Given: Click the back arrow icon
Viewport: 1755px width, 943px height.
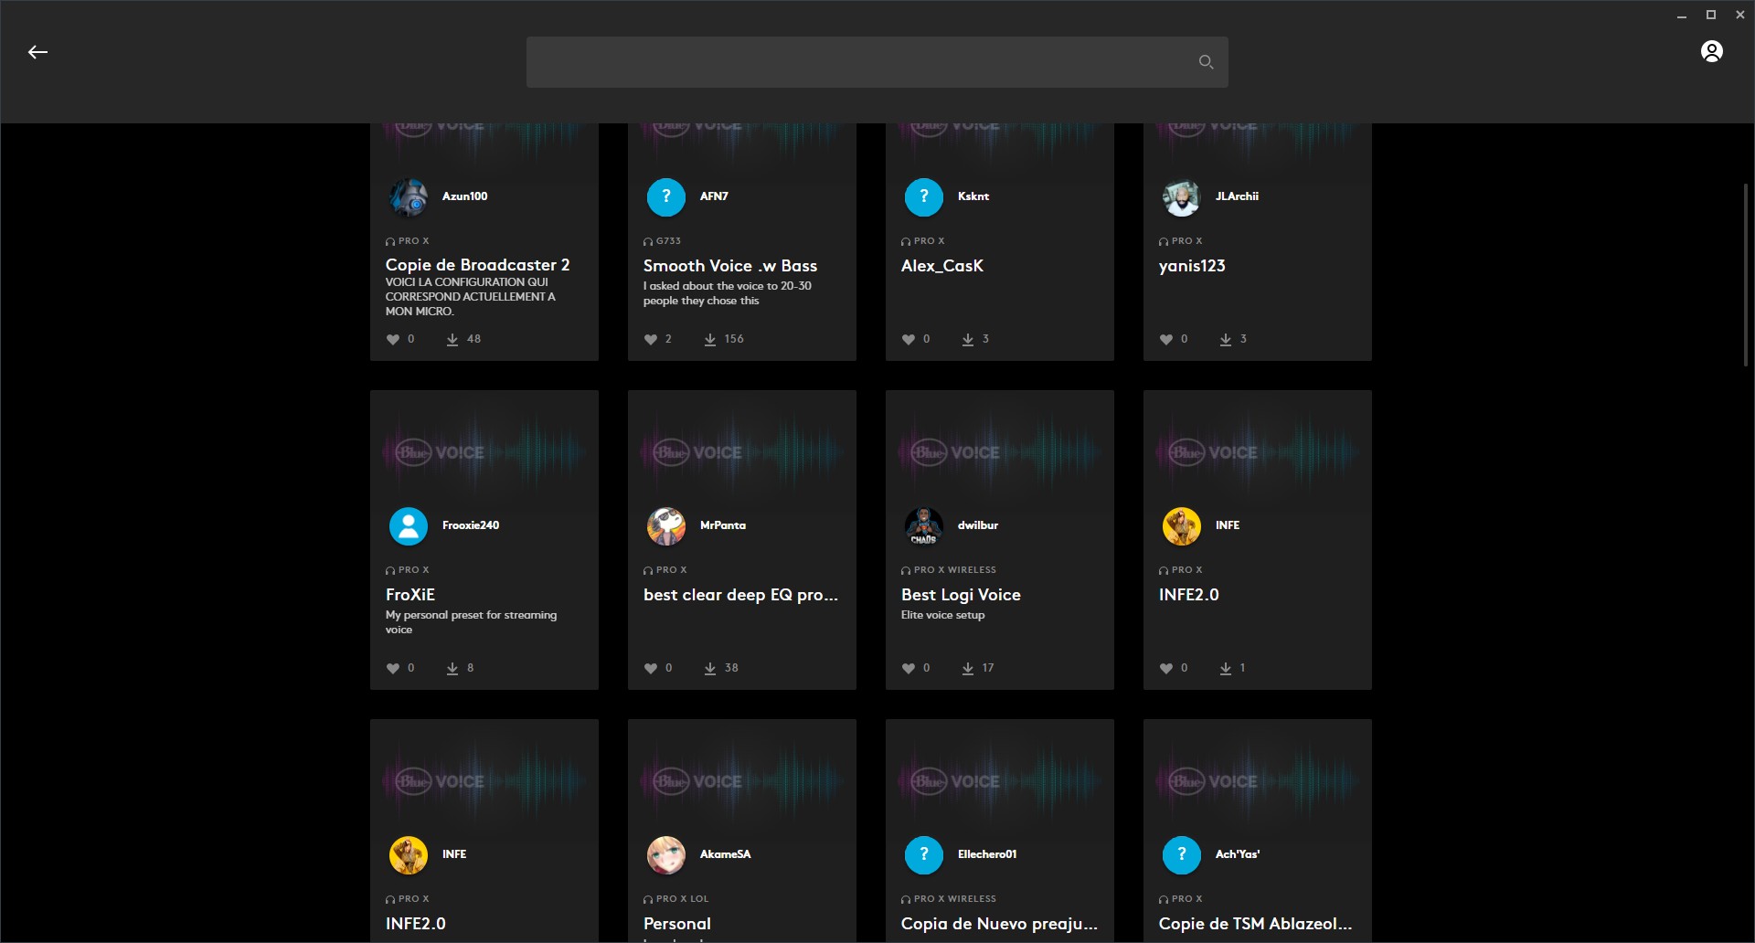Looking at the screenshot, I should pos(37,52).
